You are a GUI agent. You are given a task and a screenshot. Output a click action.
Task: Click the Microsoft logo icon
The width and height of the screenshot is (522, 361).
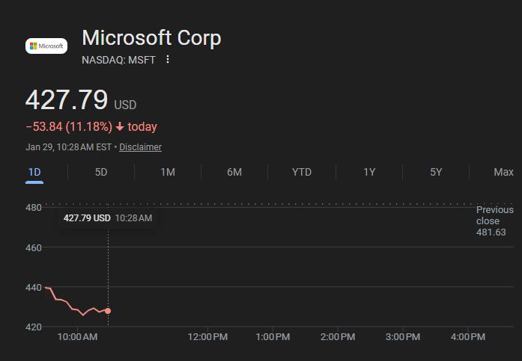pos(46,46)
